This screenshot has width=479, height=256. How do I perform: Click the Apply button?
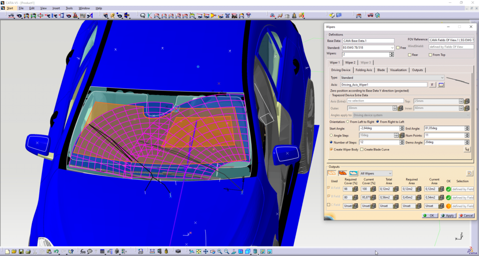(448, 215)
